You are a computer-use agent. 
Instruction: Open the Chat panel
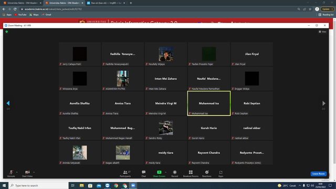pyautogui.click(x=143, y=174)
